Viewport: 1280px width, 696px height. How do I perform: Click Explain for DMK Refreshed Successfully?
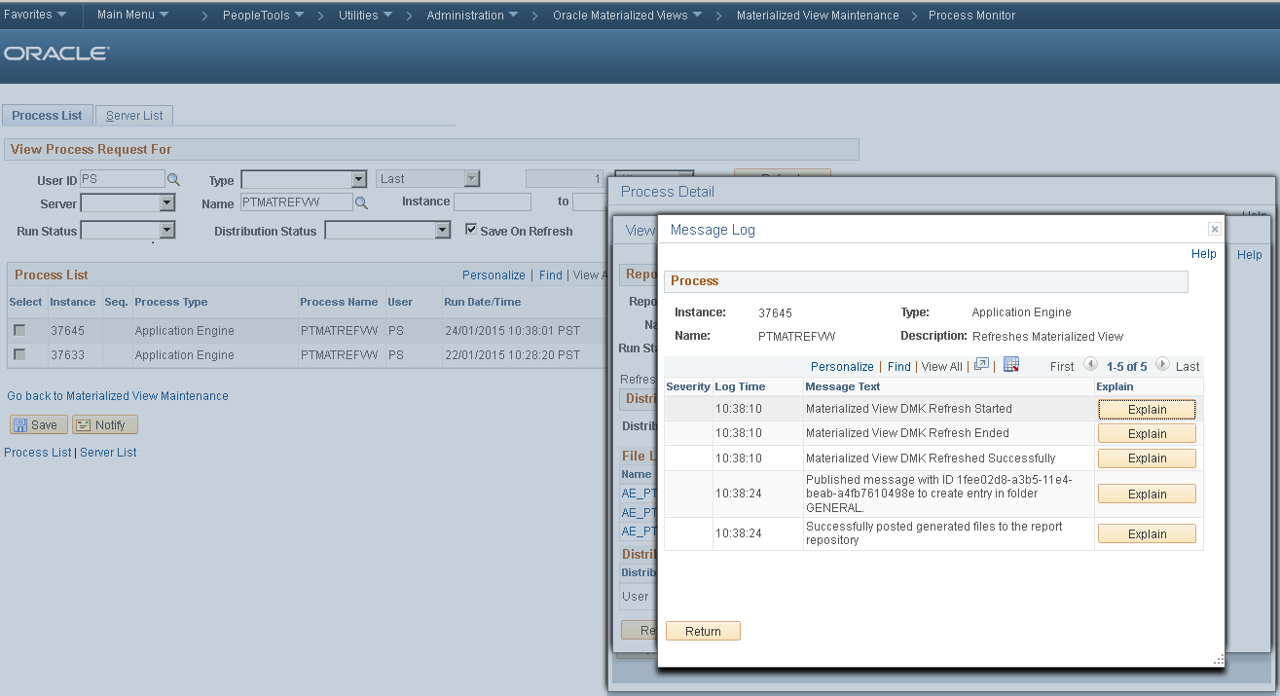[1147, 458]
